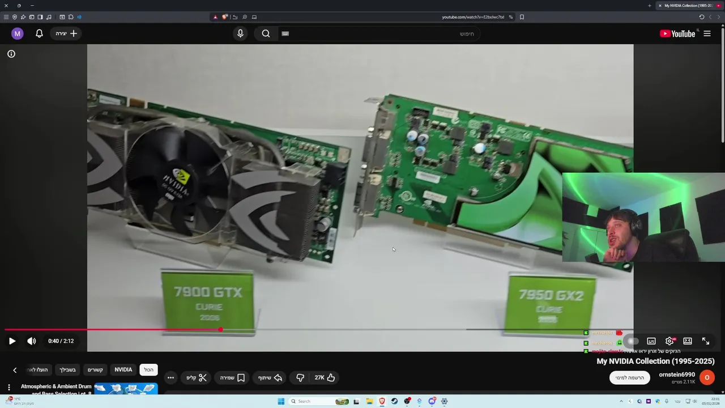Enter fullscreen mode in video player
The width and height of the screenshot is (725, 408).
tap(706, 341)
